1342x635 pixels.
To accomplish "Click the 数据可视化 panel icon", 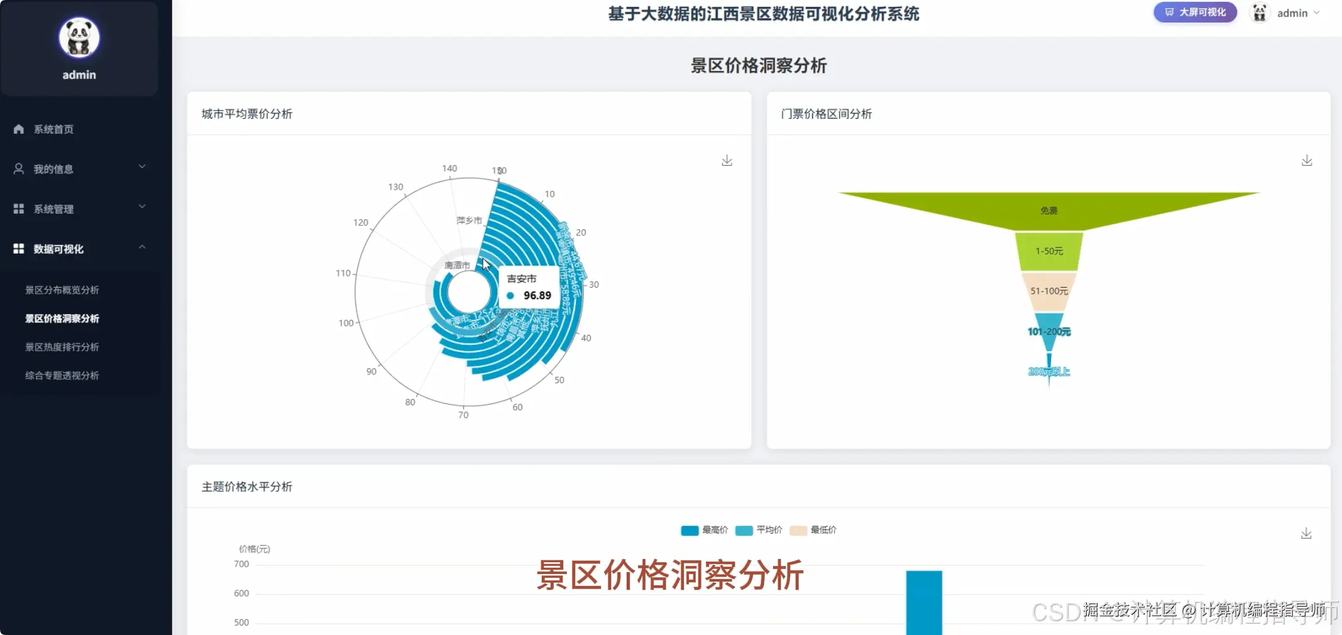I will click(x=18, y=248).
